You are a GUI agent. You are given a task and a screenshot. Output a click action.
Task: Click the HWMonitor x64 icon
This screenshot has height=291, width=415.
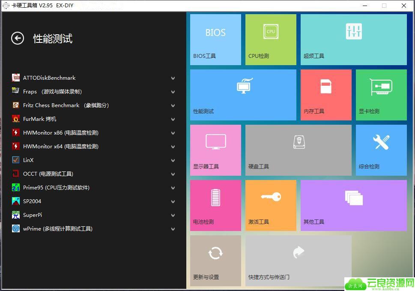(15, 146)
